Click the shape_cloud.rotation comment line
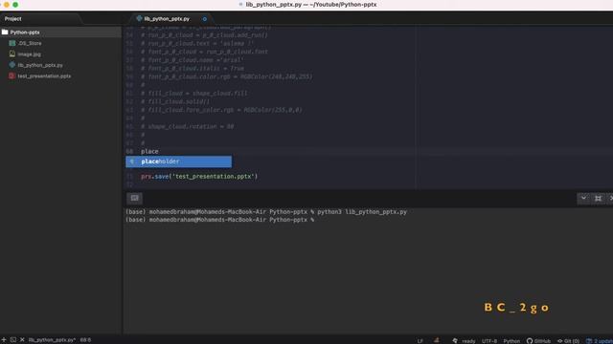Image resolution: width=613 pixels, height=344 pixels. coord(188,127)
